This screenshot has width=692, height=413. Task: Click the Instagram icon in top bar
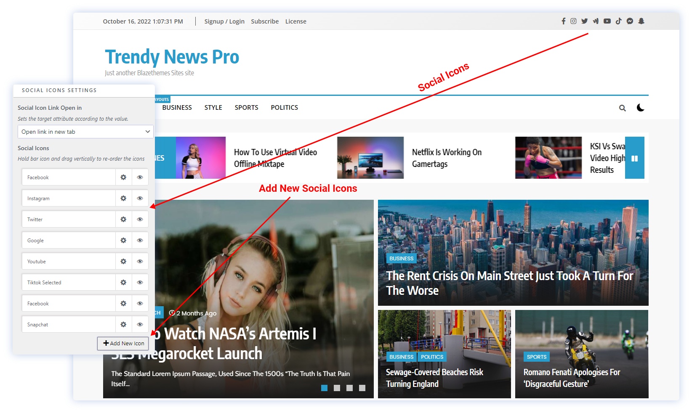573,21
